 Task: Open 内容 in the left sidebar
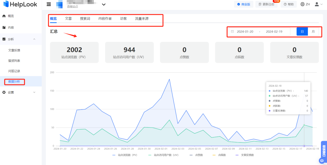pos(11,27)
